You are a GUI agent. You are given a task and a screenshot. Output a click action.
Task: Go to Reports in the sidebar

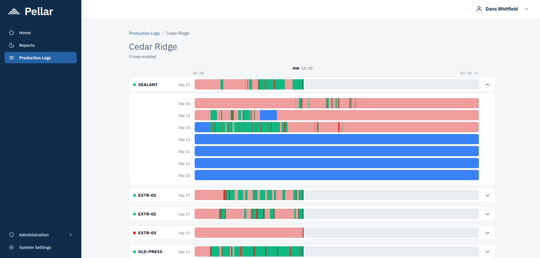click(41, 45)
